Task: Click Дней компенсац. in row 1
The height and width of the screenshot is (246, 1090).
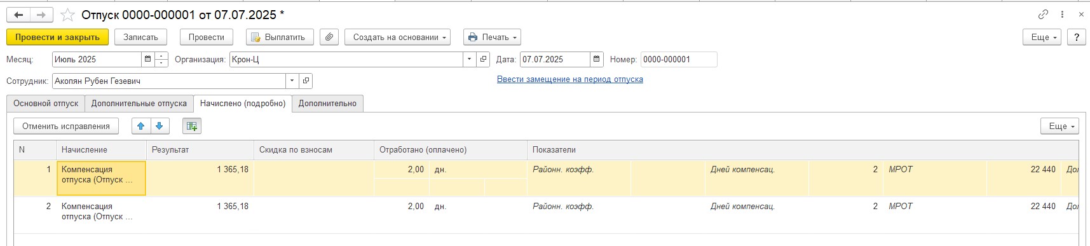Action: [742, 170]
